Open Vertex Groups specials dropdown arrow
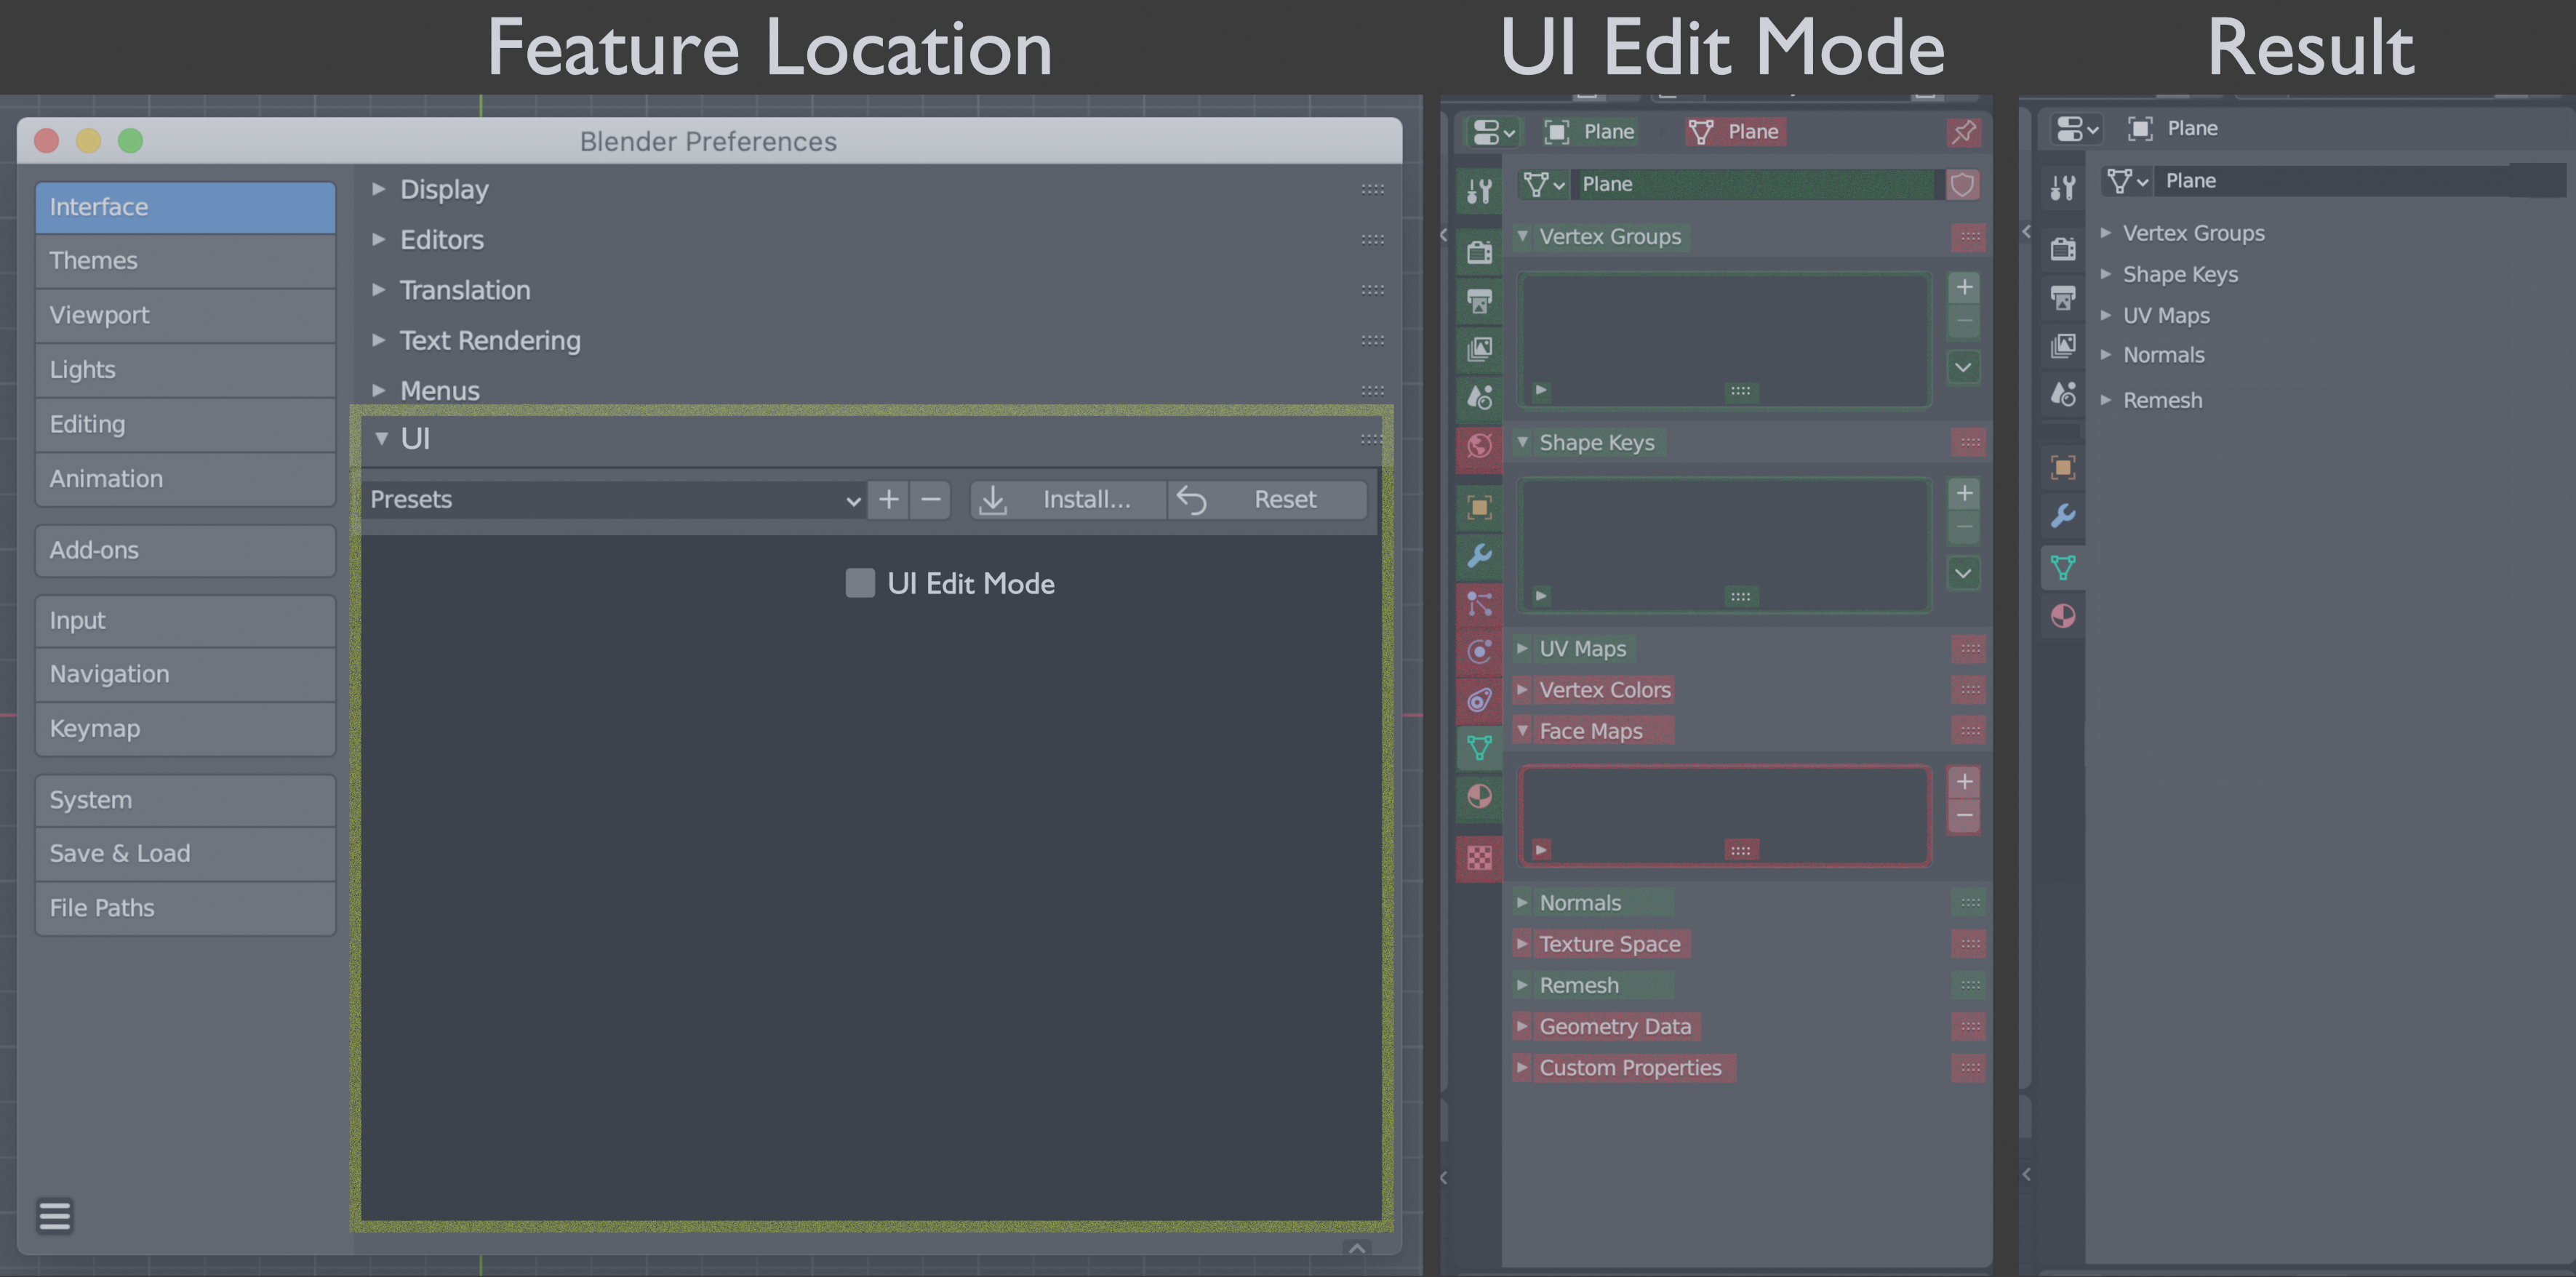The height and width of the screenshot is (1277, 2576). point(1964,367)
